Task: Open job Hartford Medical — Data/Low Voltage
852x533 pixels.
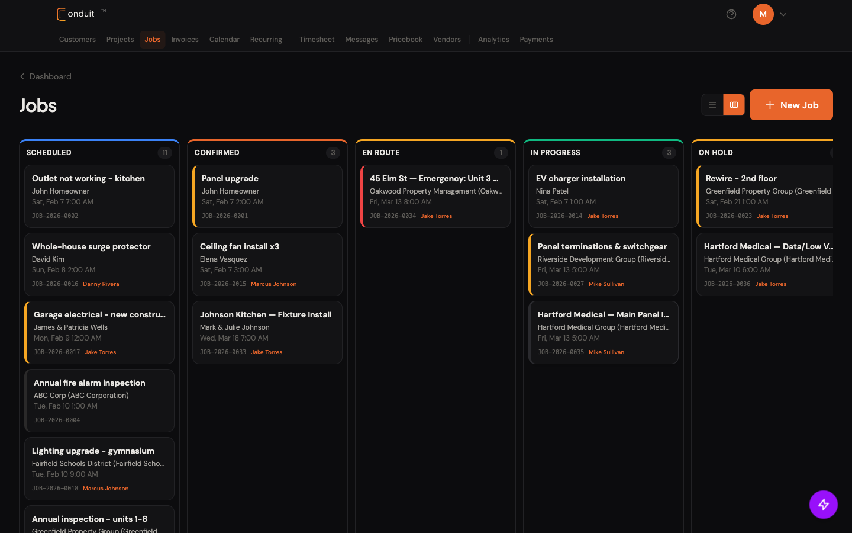Action: [x=765, y=264]
